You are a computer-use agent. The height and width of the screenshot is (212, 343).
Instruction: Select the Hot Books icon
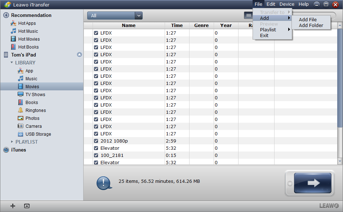(13, 47)
